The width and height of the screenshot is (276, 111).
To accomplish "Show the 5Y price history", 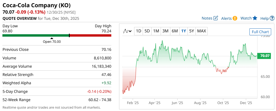I will coord(192,31).
